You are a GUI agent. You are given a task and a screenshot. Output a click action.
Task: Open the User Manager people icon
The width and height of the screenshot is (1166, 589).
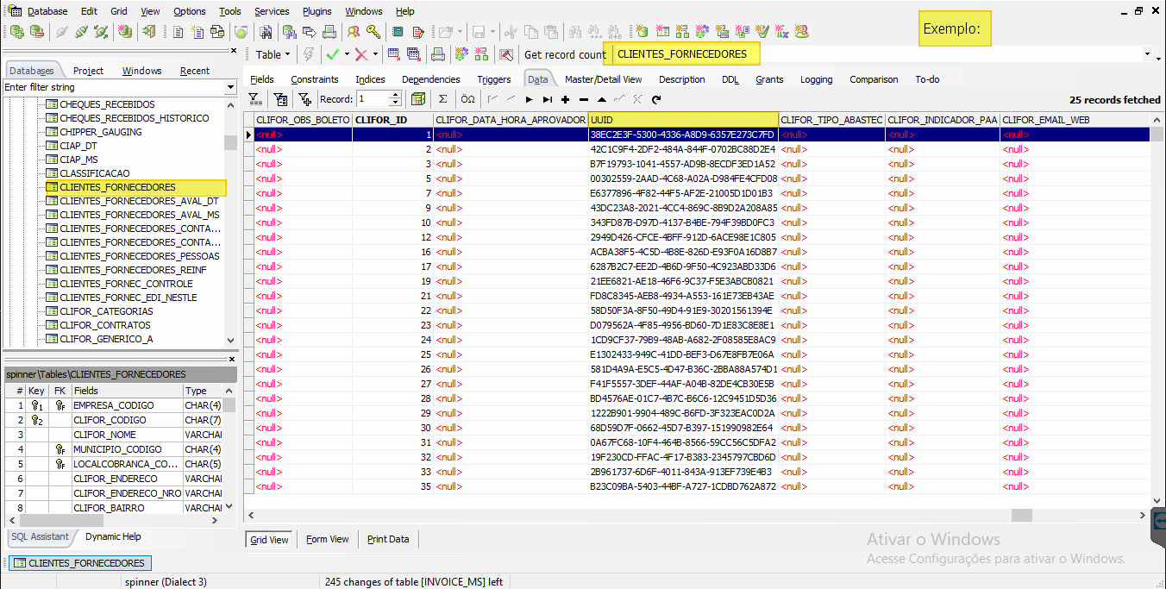coord(354,32)
